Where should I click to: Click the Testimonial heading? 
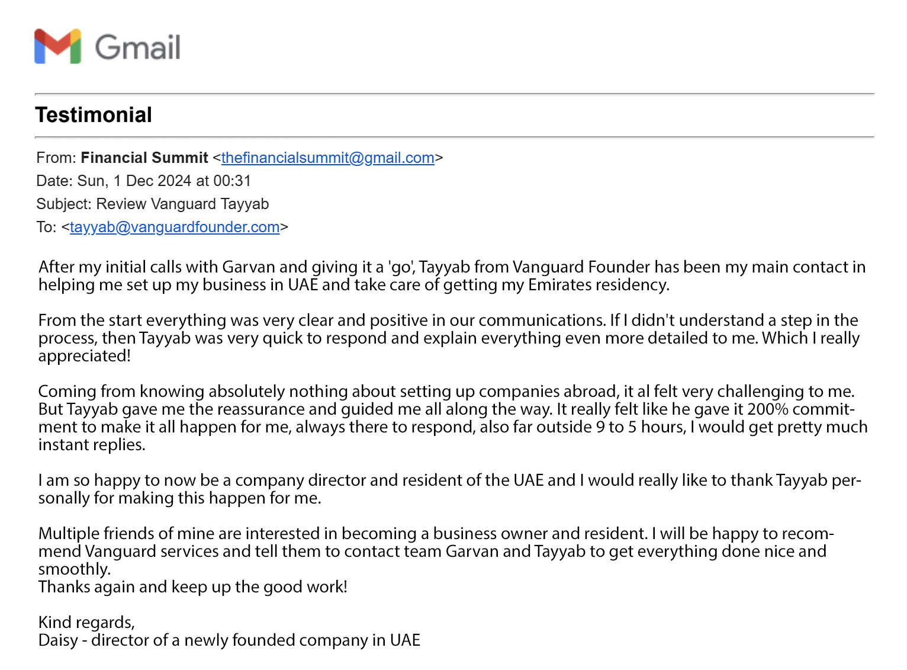pos(94,115)
